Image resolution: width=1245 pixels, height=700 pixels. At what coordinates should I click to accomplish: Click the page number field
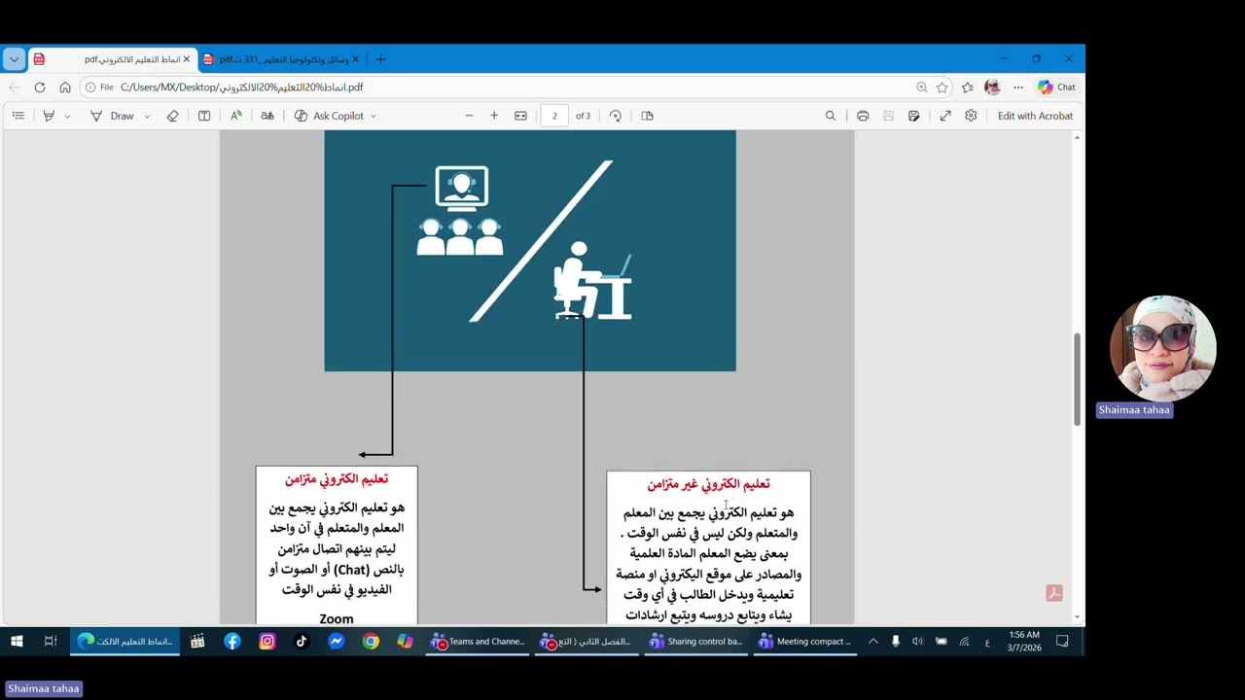point(554,116)
